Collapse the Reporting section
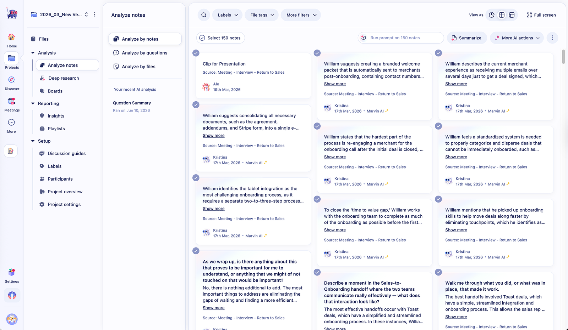Screen dimensions: 568x330 click(33, 103)
